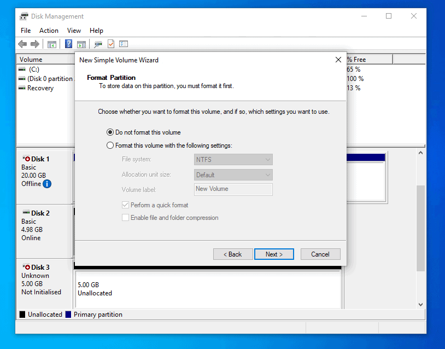Image resolution: width=445 pixels, height=349 pixels.
Task: Cancel the New Simple Volume Wizard
Action: 320,254
